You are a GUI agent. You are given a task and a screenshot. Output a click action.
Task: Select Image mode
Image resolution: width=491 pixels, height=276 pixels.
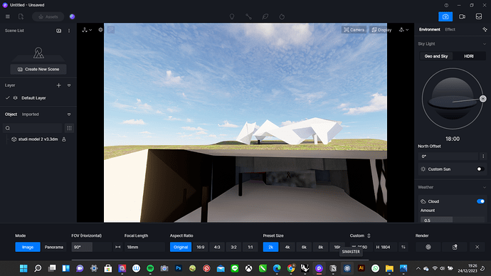click(28, 247)
